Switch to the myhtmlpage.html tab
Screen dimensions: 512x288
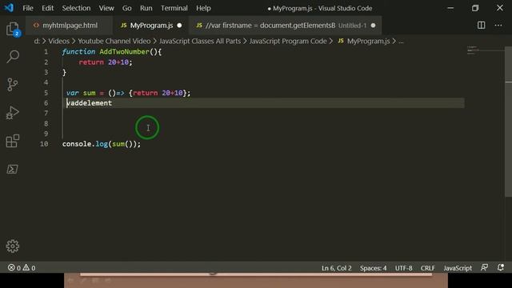[69, 25]
